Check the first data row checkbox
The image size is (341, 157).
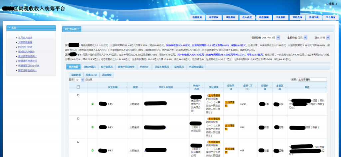[78, 95]
